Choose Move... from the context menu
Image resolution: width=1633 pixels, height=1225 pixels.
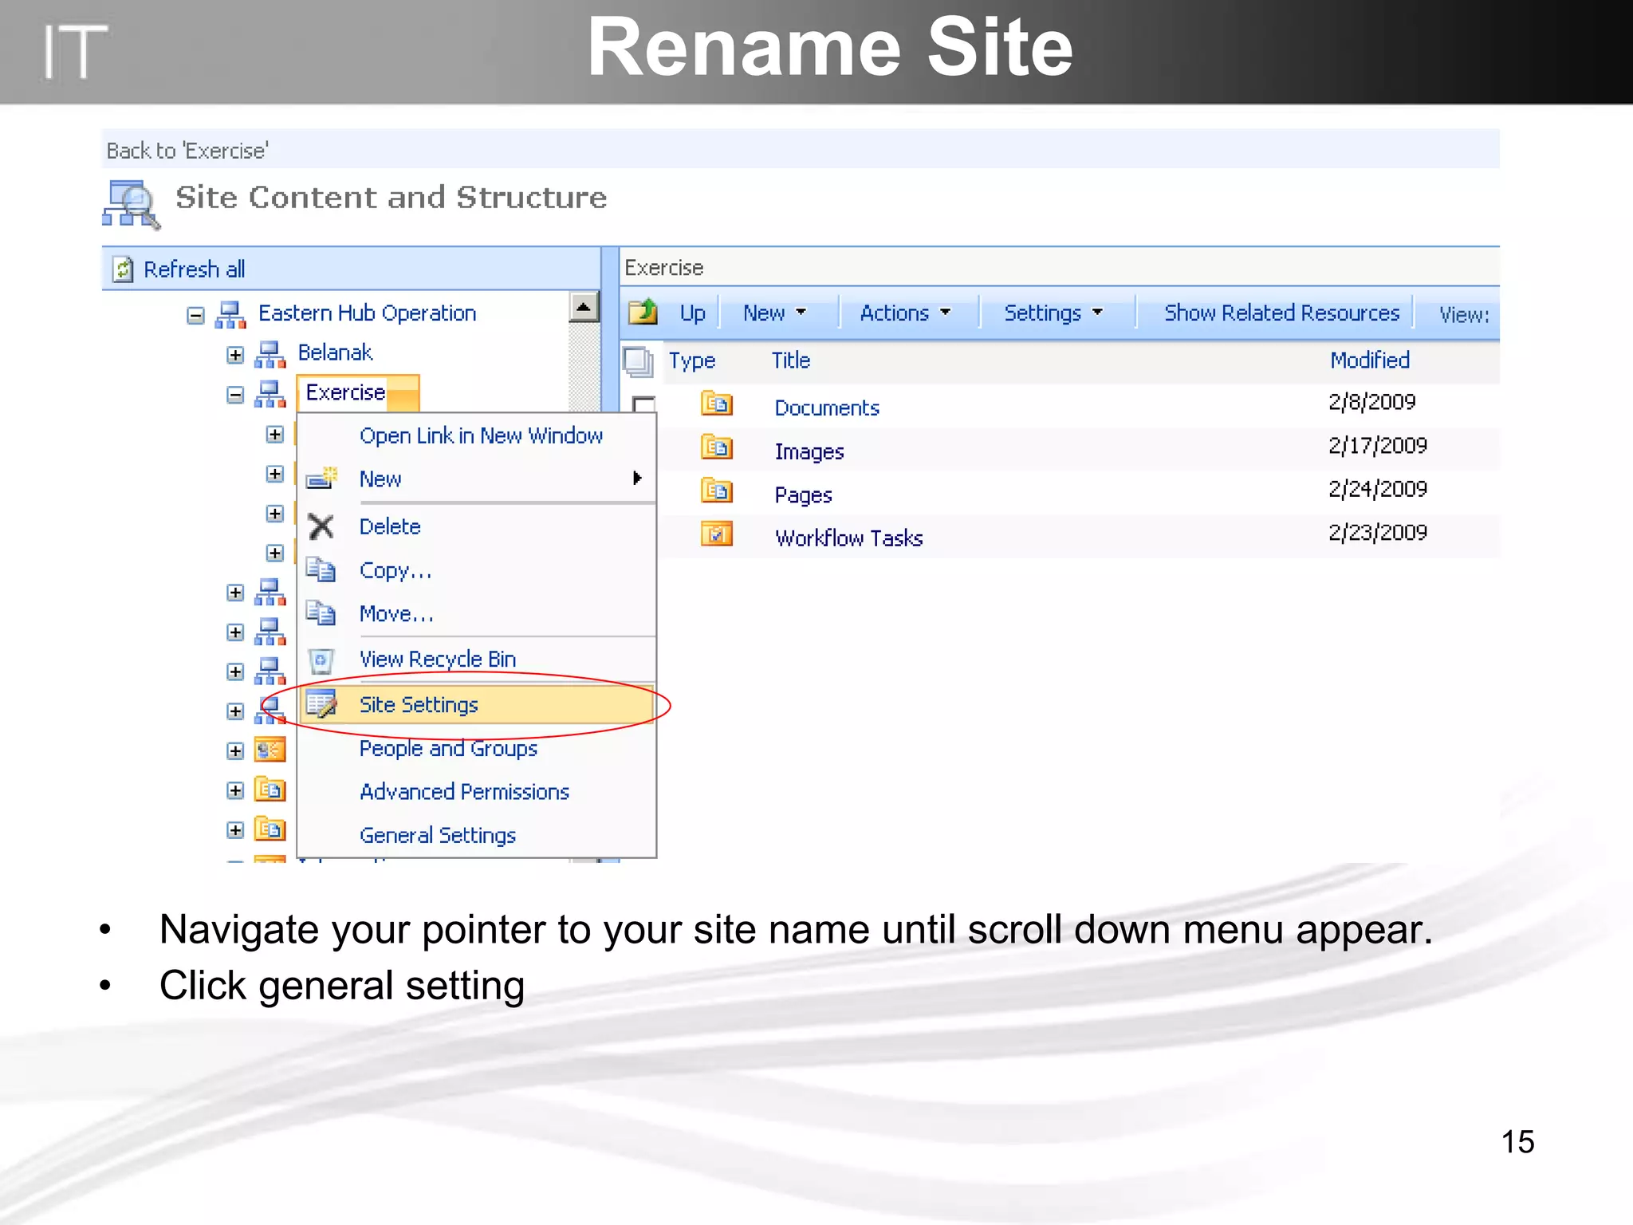(396, 613)
